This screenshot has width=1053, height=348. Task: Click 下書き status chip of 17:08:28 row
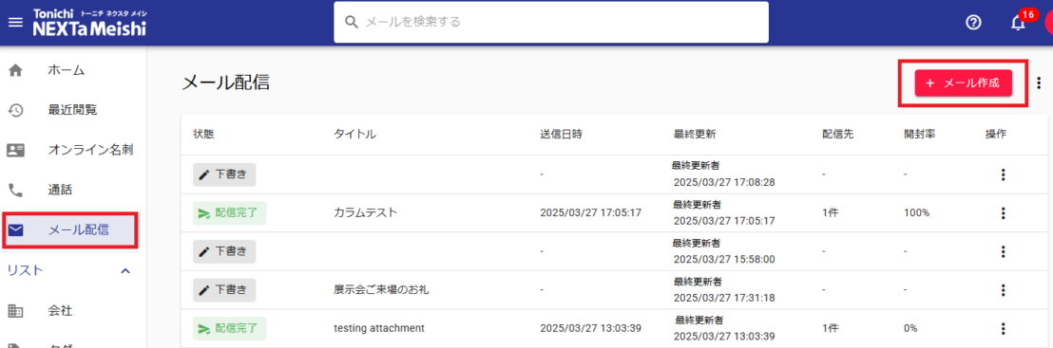(224, 174)
